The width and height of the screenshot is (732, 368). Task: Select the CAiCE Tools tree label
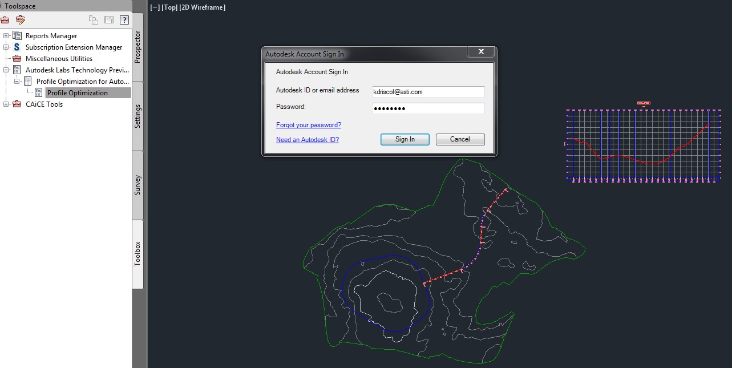(x=44, y=104)
